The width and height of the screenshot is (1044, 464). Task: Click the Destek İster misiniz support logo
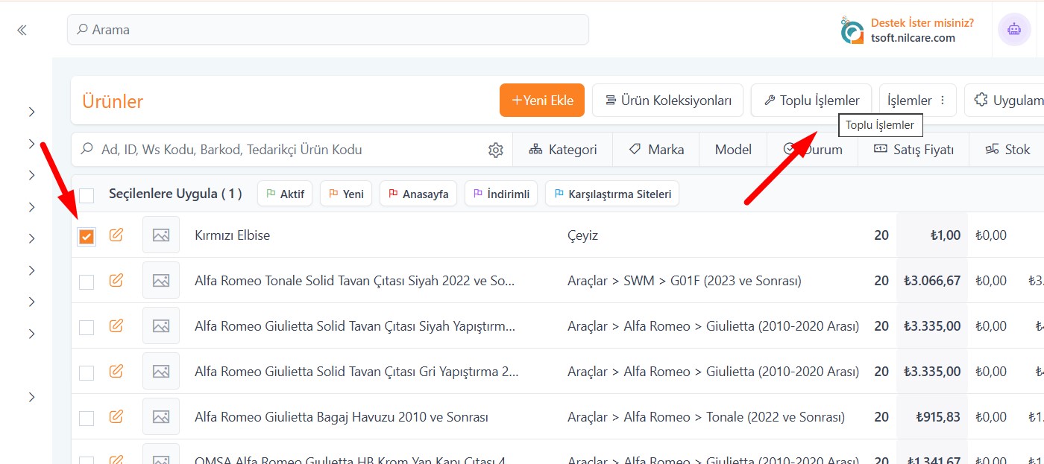[852, 31]
